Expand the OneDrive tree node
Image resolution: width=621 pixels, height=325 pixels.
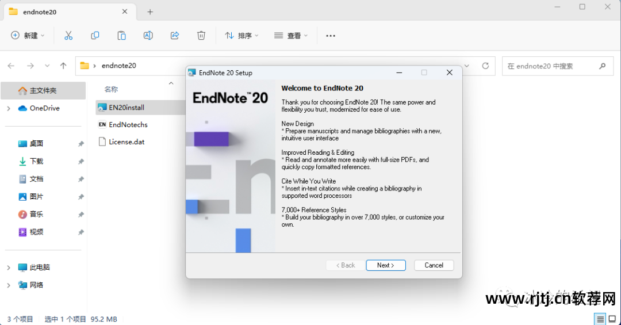pos(9,108)
